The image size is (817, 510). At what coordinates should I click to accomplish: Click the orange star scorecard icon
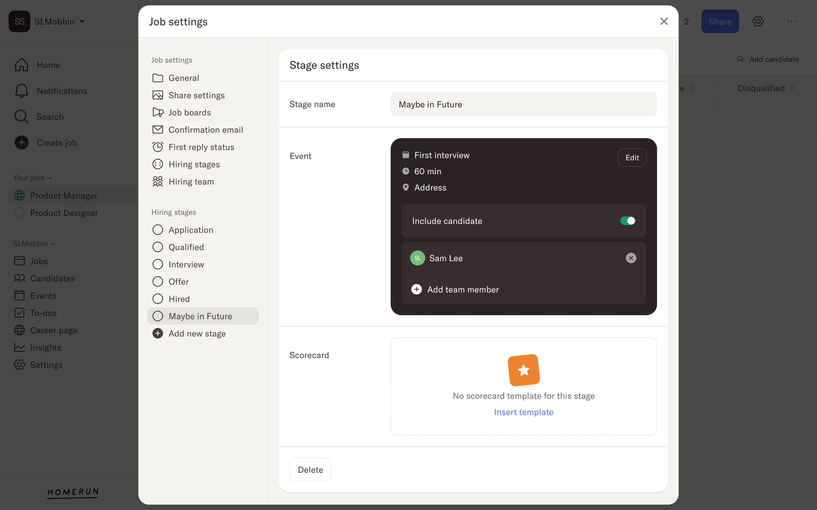pyautogui.click(x=523, y=370)
